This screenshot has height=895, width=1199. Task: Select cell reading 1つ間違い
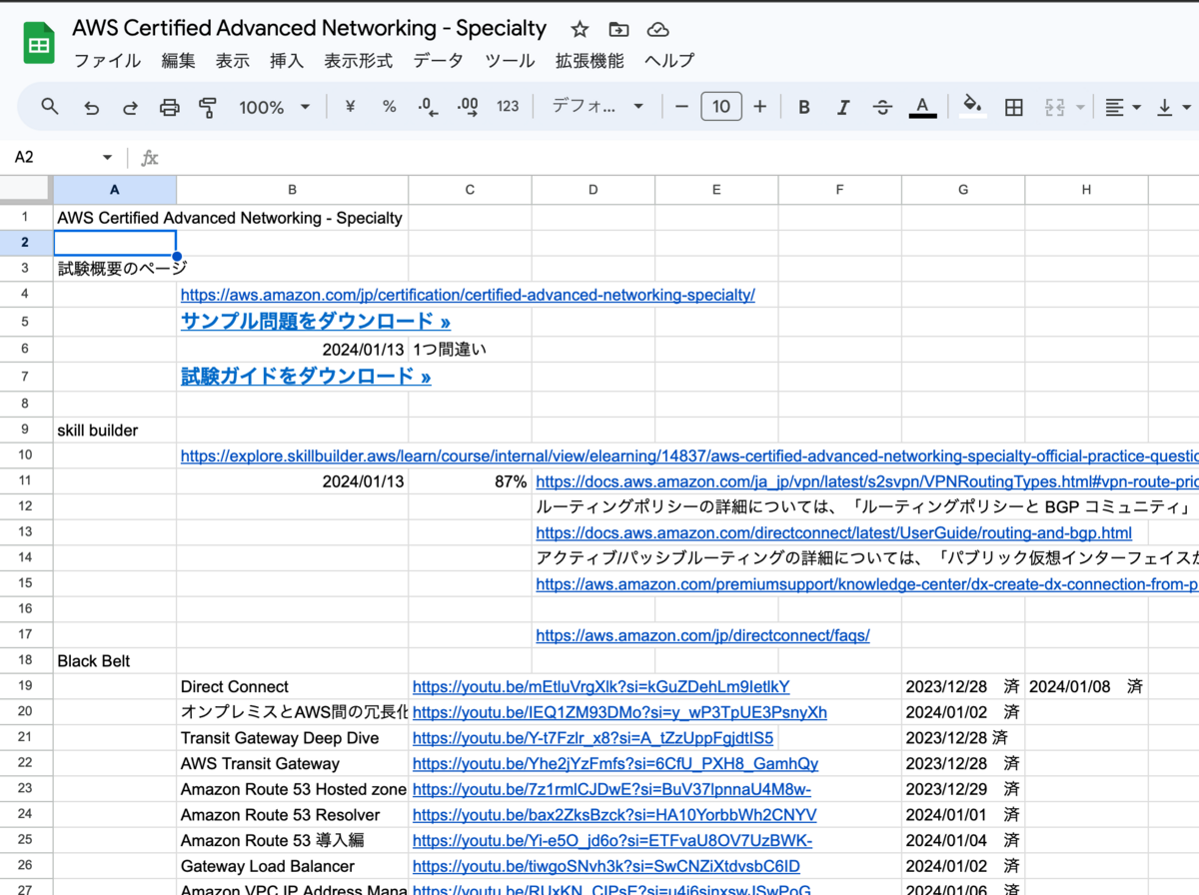(x=470, y=350)
